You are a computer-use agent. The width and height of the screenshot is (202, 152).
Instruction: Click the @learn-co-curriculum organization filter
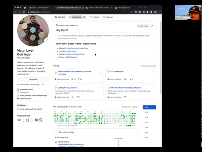[x=65, y=132]
